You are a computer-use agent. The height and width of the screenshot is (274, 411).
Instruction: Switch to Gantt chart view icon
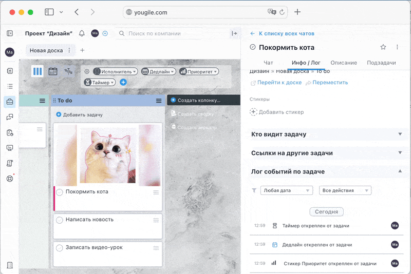(x=68, y=71)
